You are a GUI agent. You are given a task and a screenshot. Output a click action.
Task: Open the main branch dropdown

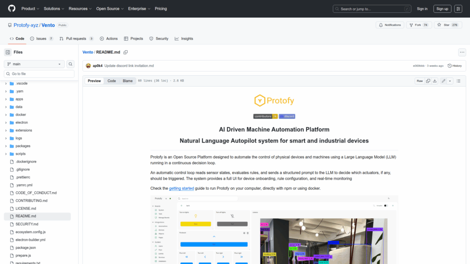34,64
